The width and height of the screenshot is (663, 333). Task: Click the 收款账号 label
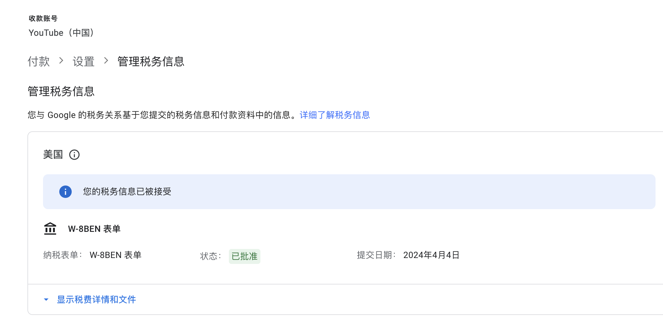43,19
